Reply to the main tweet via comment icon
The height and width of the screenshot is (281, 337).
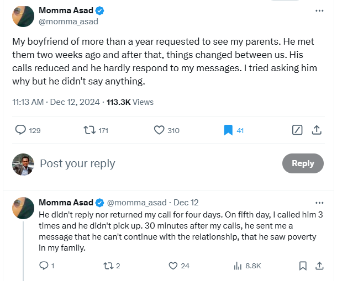[20, 130]
